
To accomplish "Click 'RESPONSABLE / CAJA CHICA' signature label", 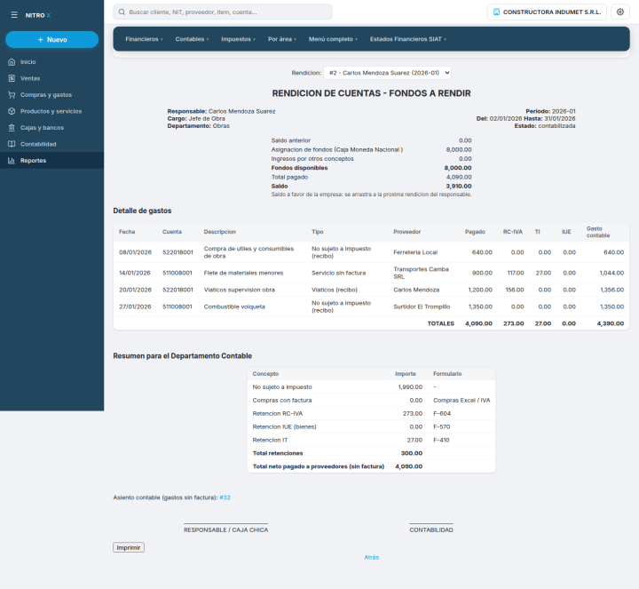I will [225, 529].
